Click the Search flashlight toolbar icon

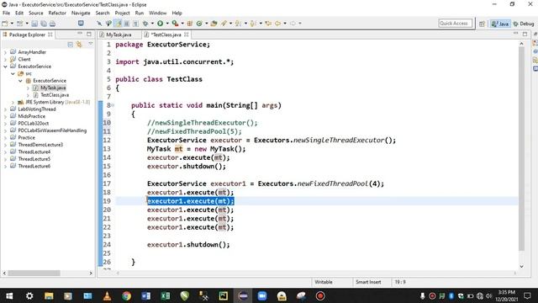[224, 24]
